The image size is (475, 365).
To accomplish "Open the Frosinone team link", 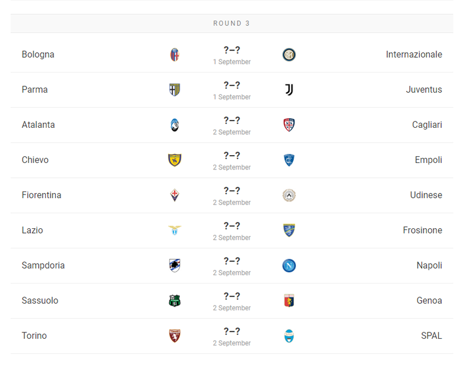I will tap(422, 230).
